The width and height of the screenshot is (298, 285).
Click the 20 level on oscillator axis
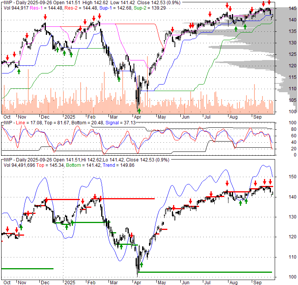pos(294,149)
